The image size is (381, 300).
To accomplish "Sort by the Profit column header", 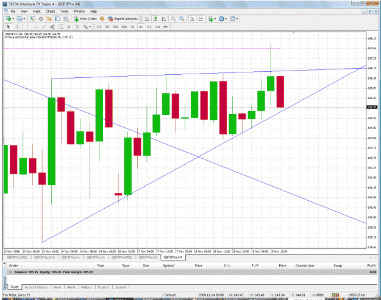I will click(x=371, y=265).
